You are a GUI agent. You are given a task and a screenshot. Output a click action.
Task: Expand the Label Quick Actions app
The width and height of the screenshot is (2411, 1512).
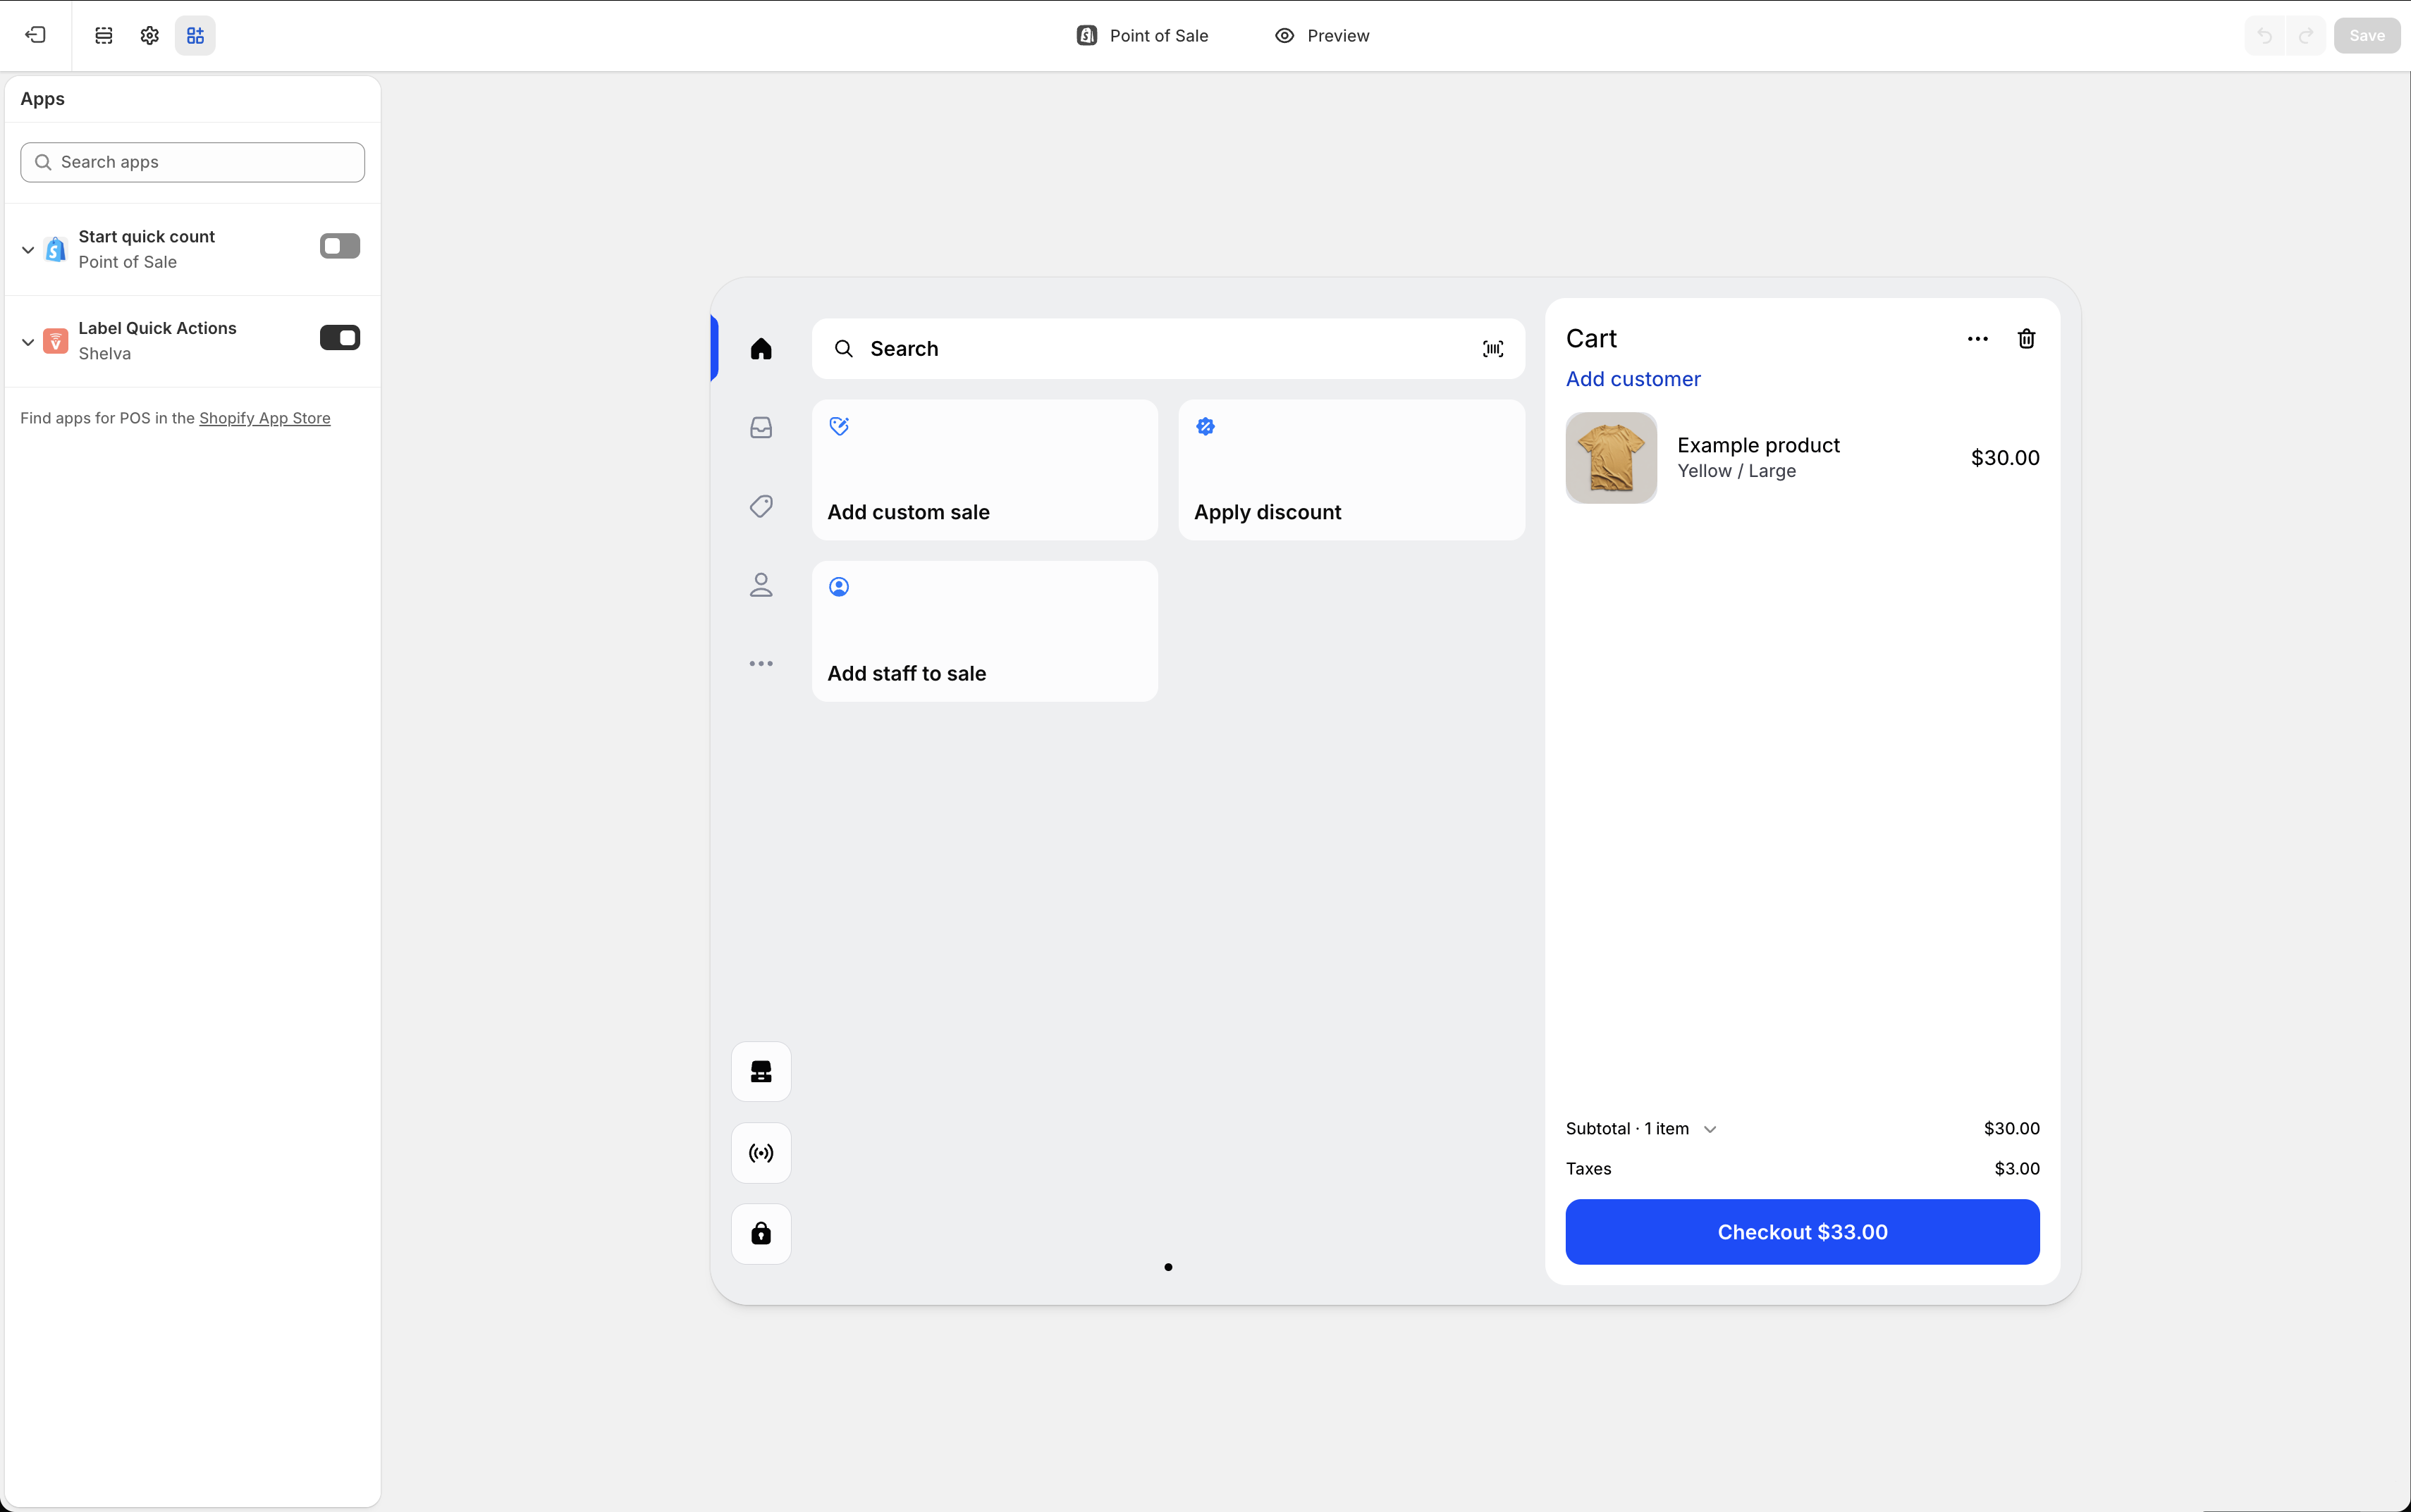28,341
